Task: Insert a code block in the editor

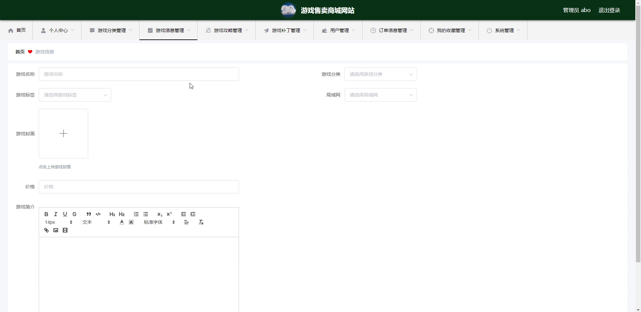Action: click(x=98, y=214)
